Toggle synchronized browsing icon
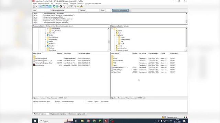Image resolution: width=220 pixels, height=123 pixels. 78,6
